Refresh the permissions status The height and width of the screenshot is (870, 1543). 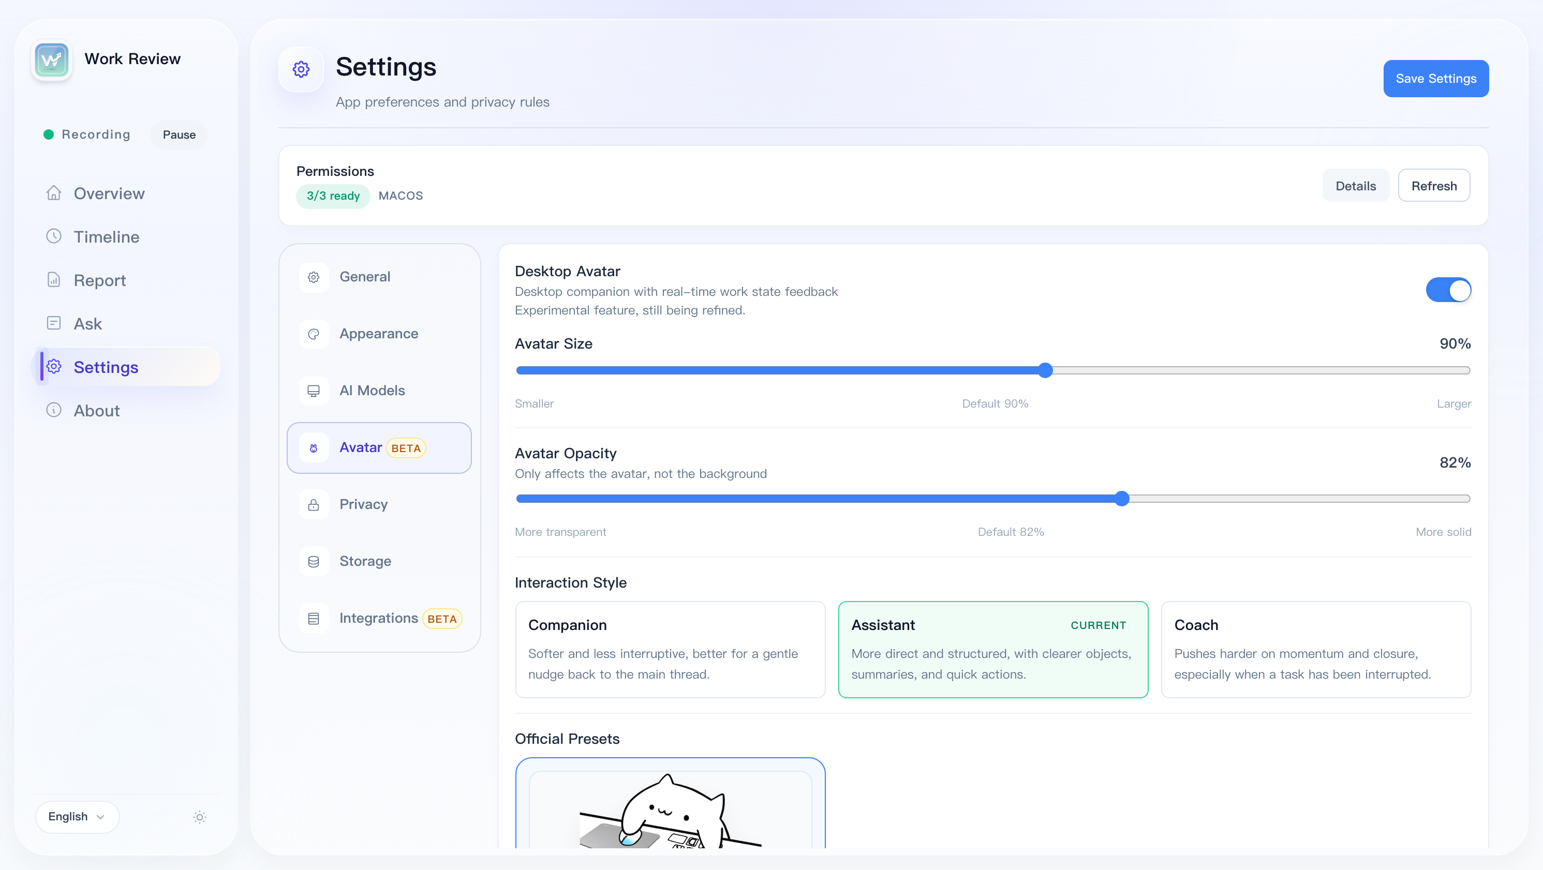[1434, 186]
